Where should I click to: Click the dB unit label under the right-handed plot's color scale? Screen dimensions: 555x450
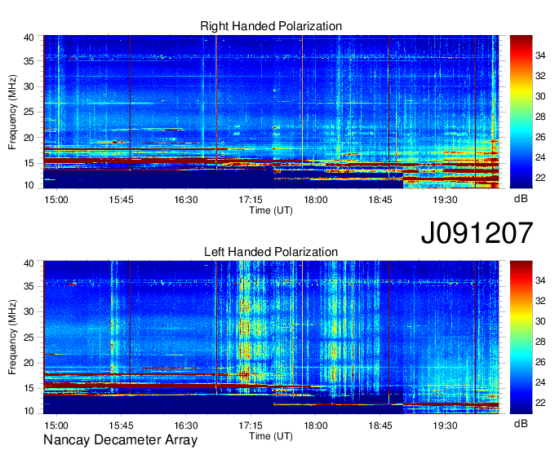(521, 199)
